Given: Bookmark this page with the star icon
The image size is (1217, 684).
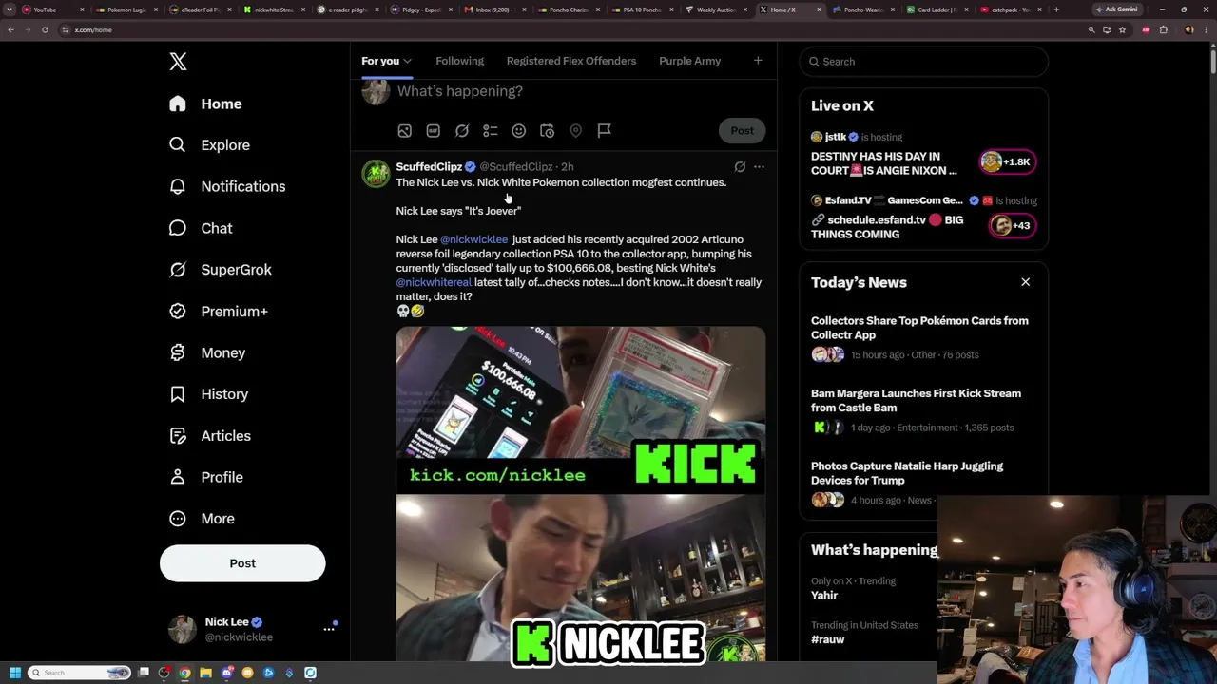Looking at the screenshot, I should pyautogui.click(x=1122, y=29).
